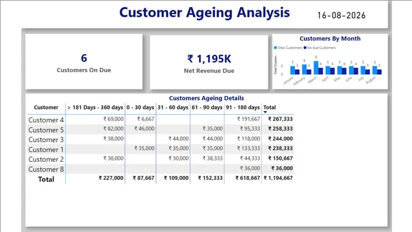Select the Customer 8 row label
Screen dimensions: 412x232
click(46, 169)
